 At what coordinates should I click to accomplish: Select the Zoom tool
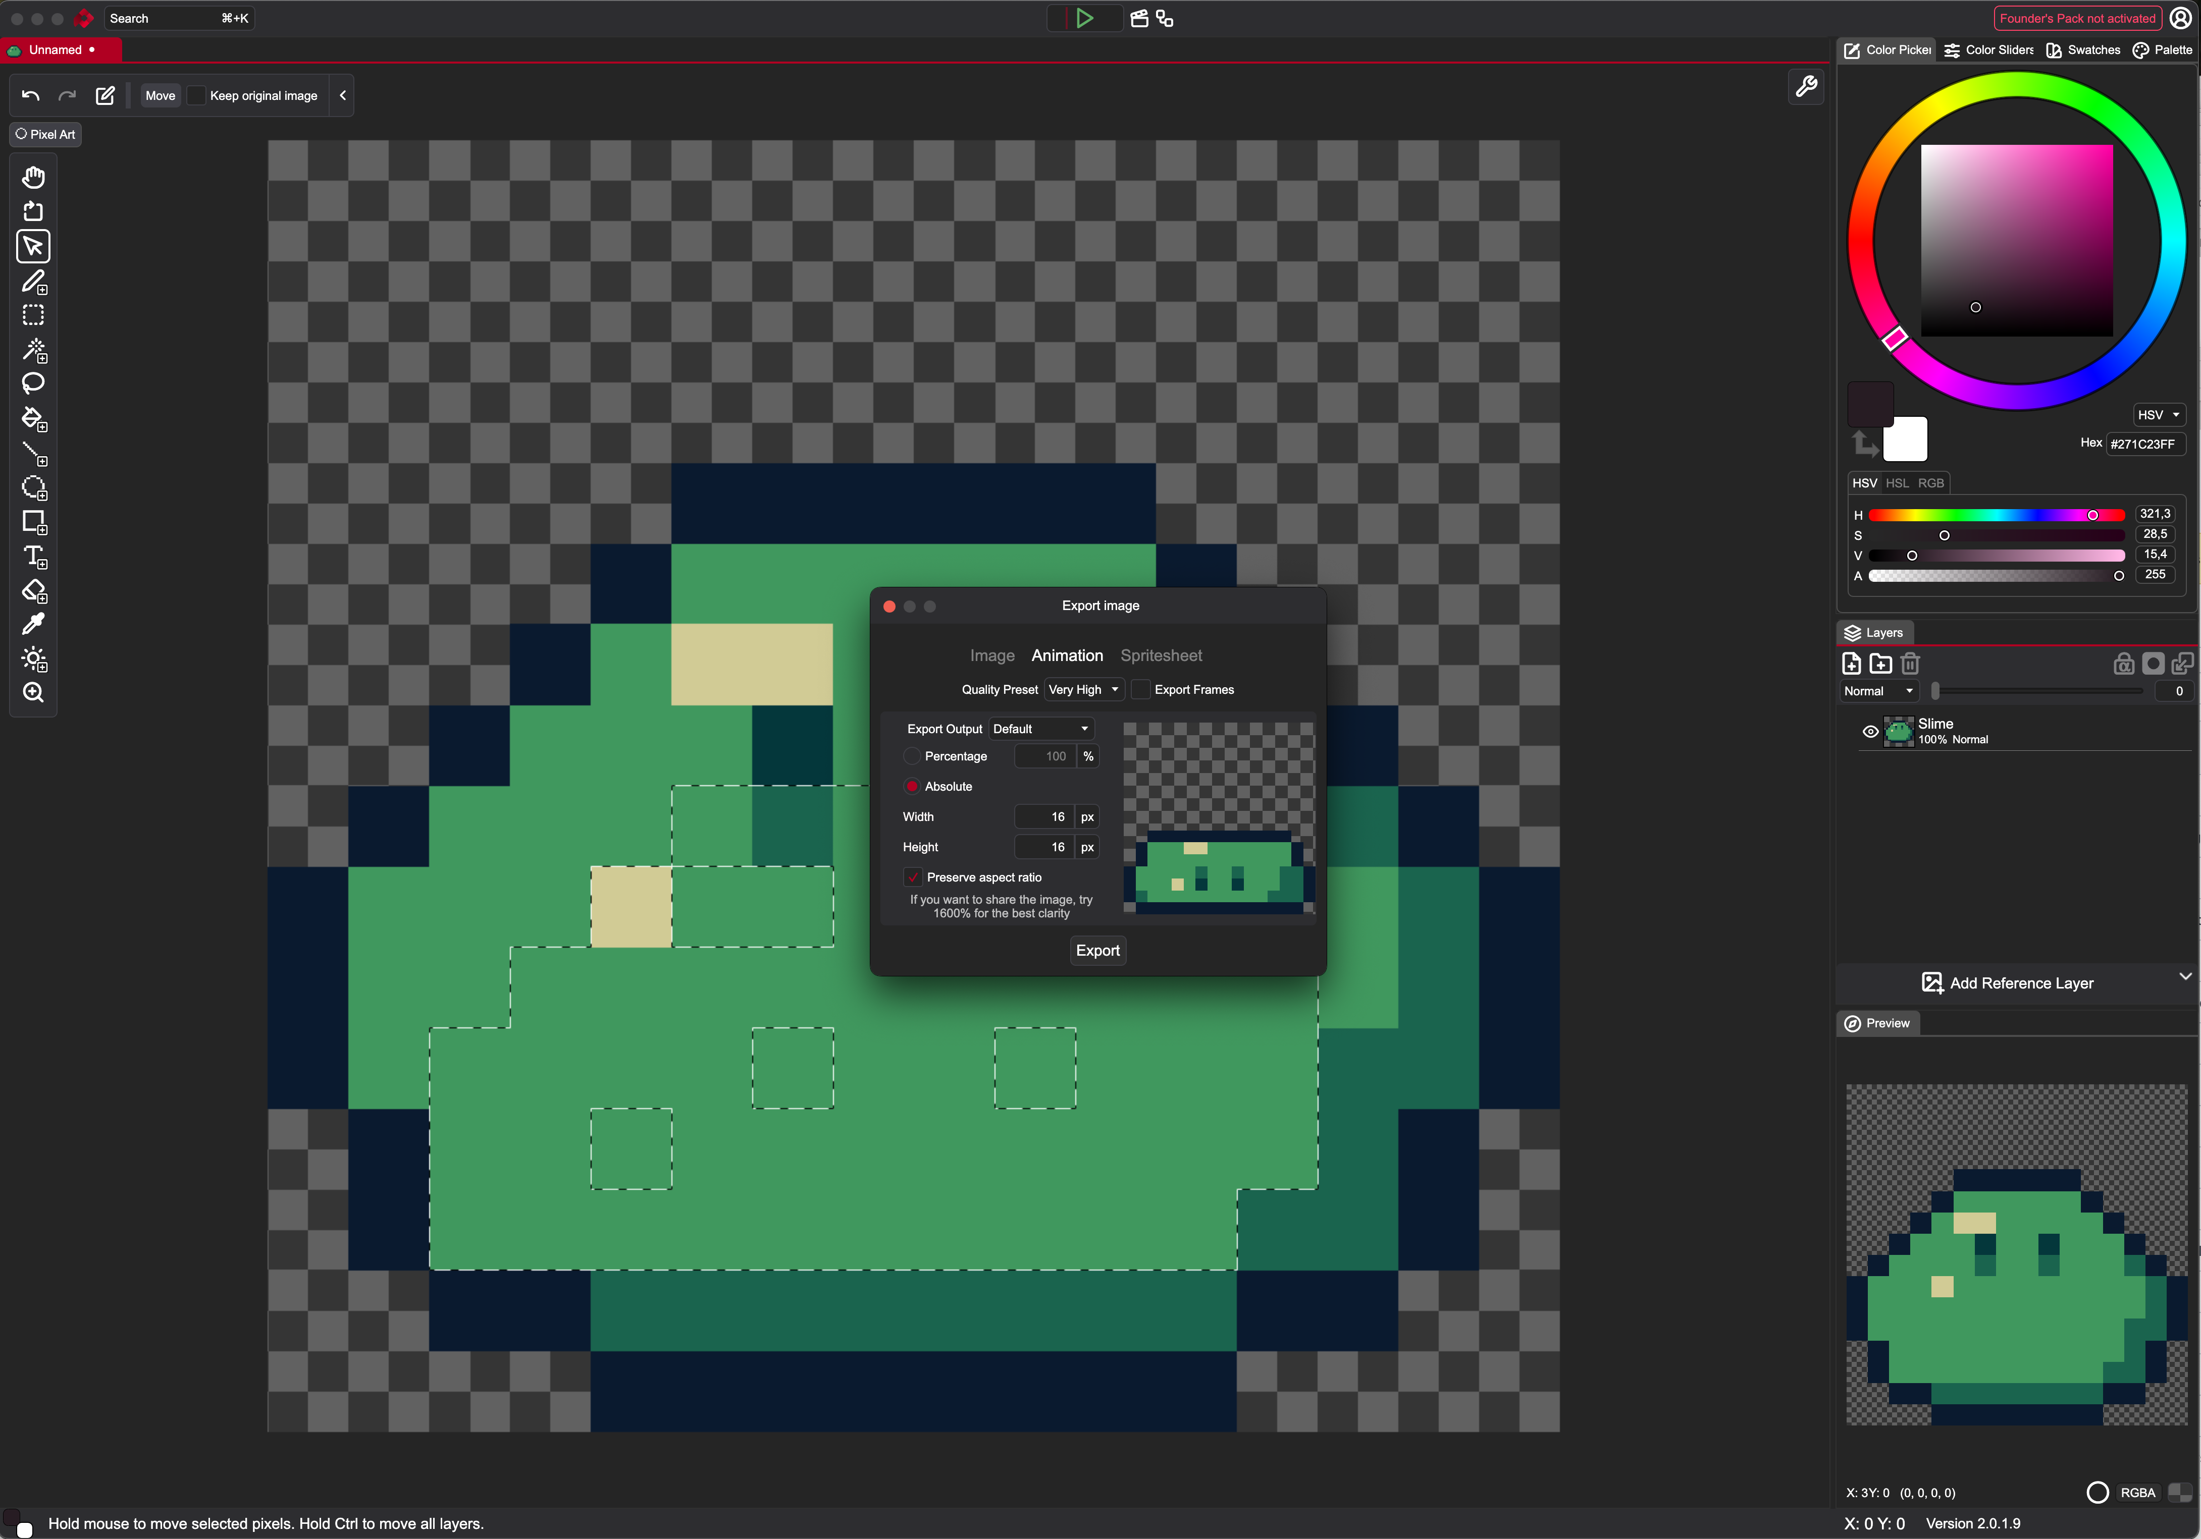[33, 693]
